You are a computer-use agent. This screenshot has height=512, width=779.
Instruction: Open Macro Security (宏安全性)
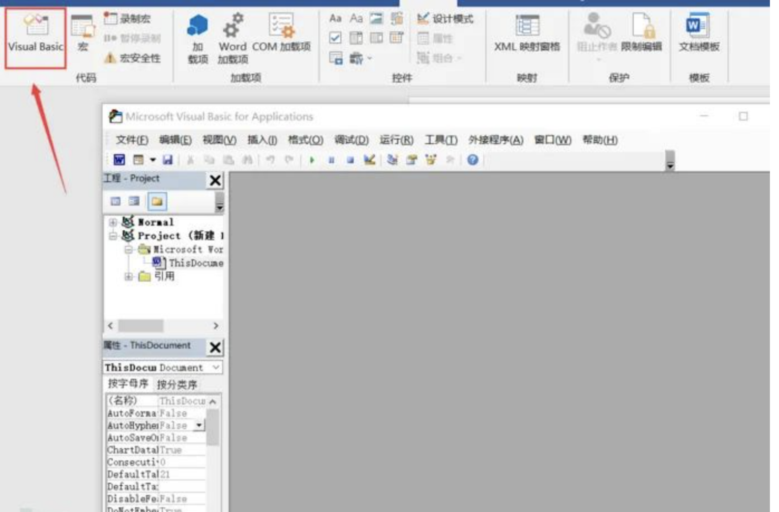(132, 58)
